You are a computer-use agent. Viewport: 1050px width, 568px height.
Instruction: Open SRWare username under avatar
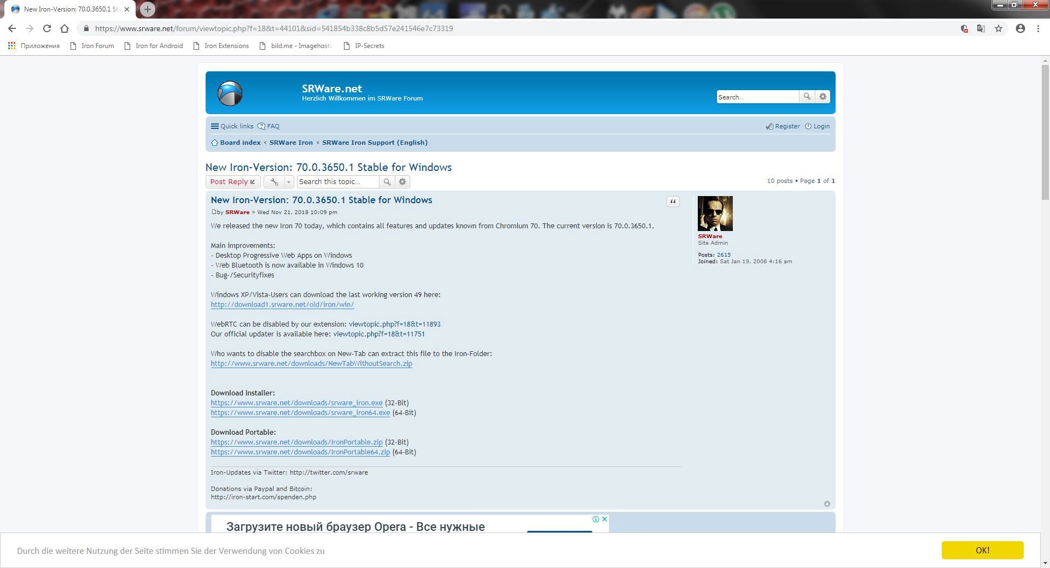710,236
